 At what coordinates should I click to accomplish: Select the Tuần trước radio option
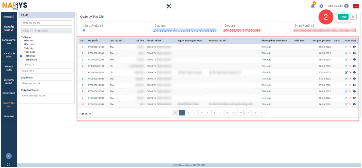tap(21, 52)
